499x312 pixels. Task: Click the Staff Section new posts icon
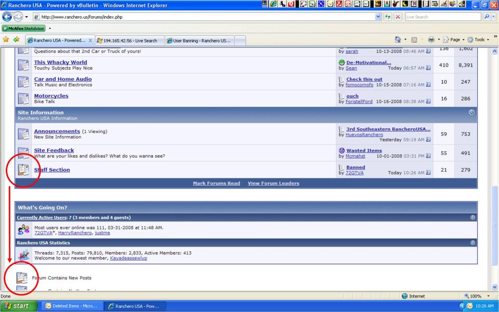pos(23,170)
